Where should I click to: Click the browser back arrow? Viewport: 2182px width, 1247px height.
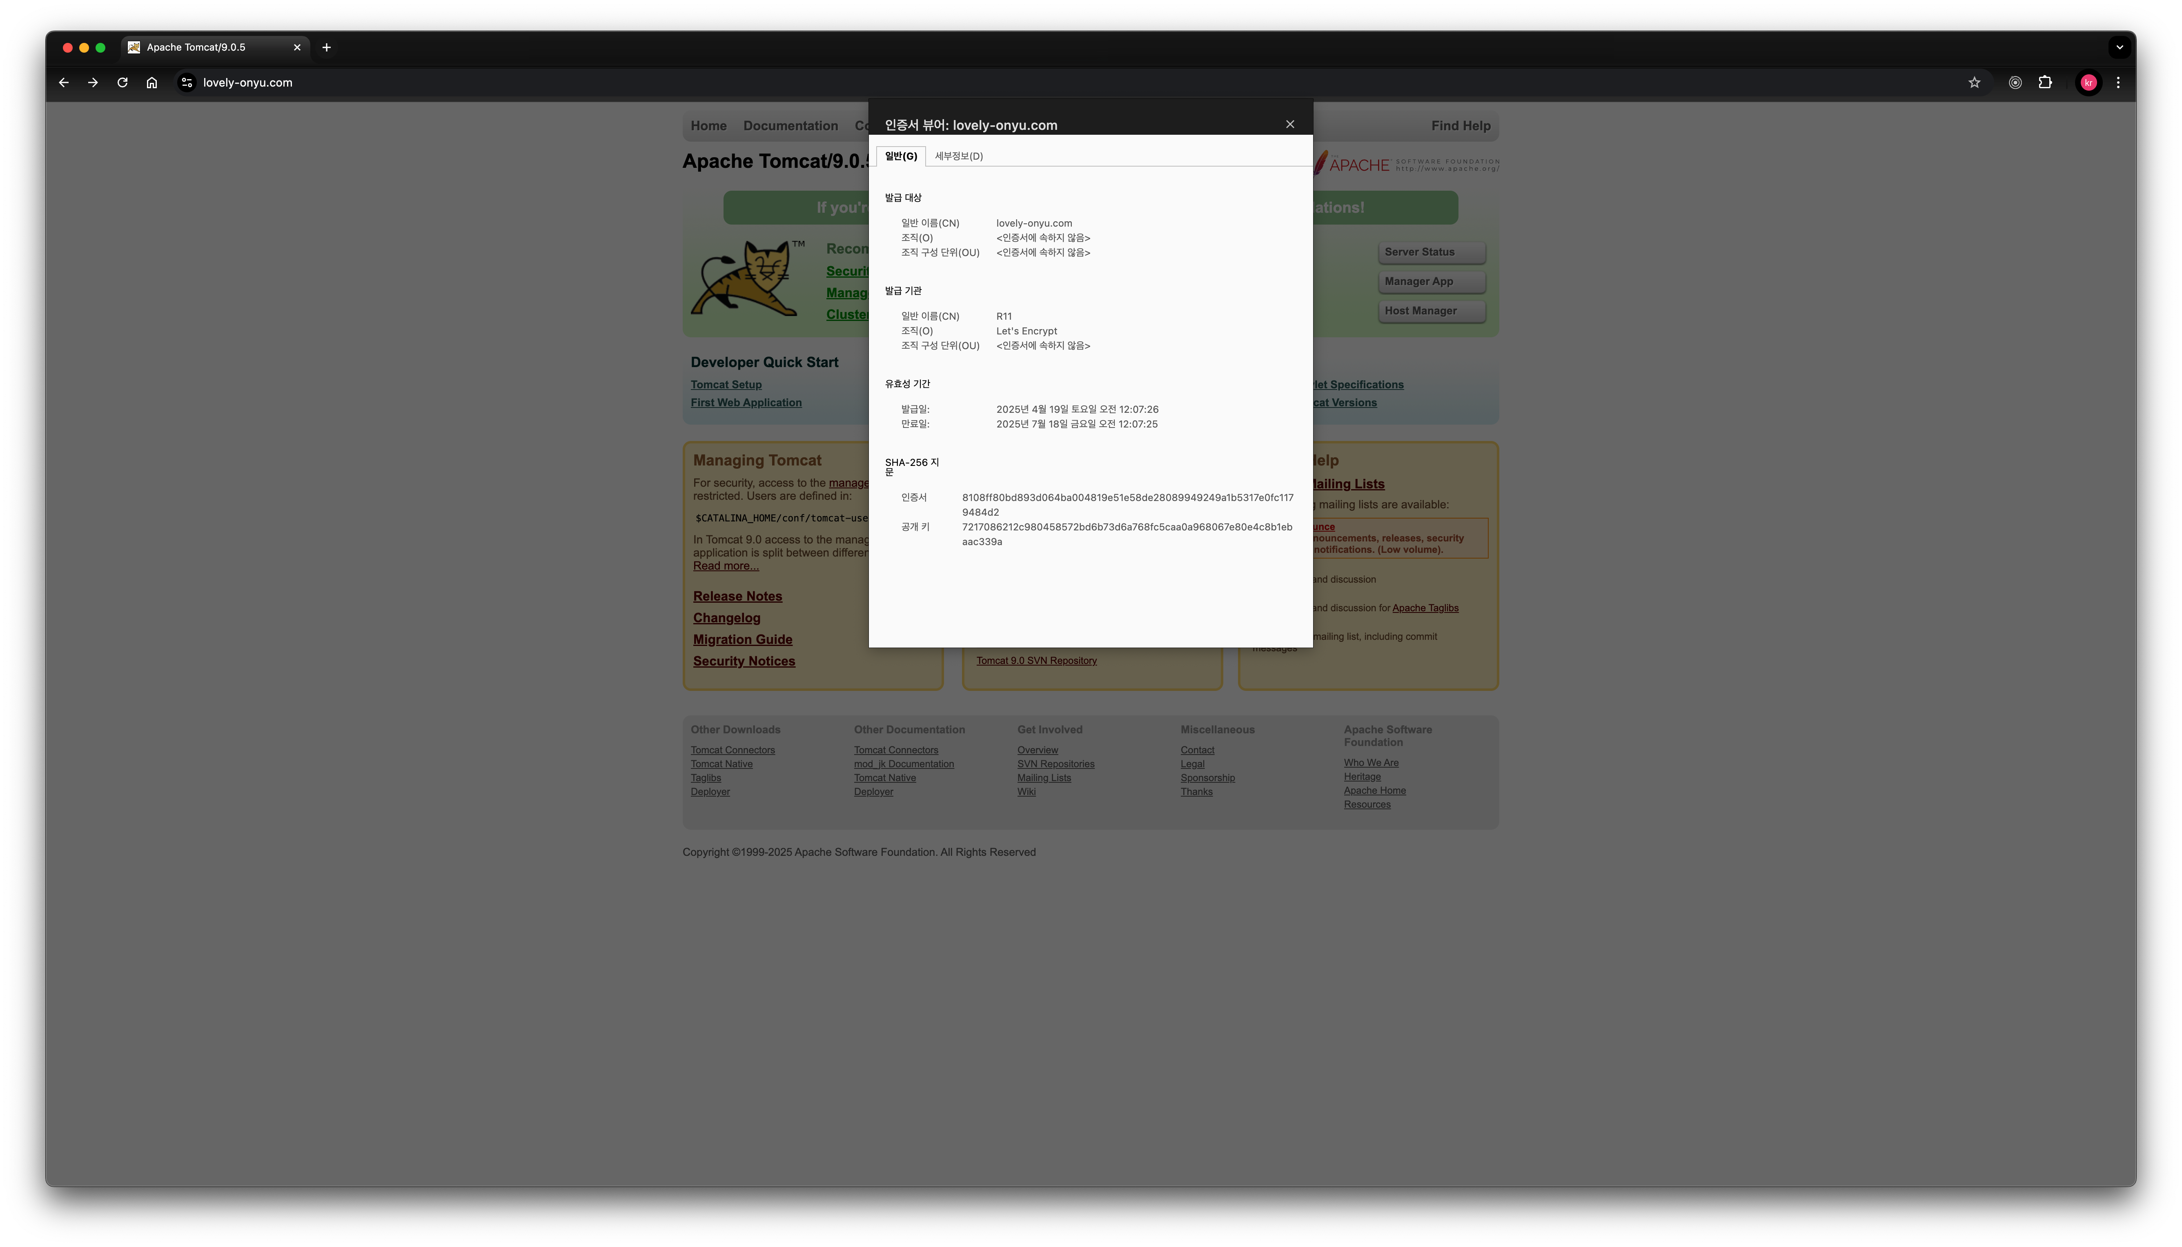coord(63,83)
